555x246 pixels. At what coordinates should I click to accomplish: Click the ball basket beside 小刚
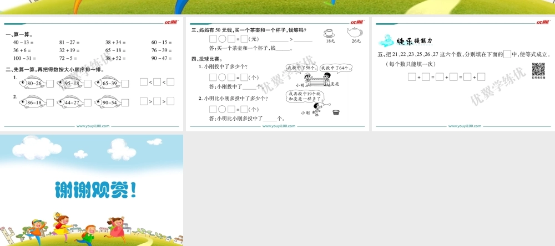point(336,112)
